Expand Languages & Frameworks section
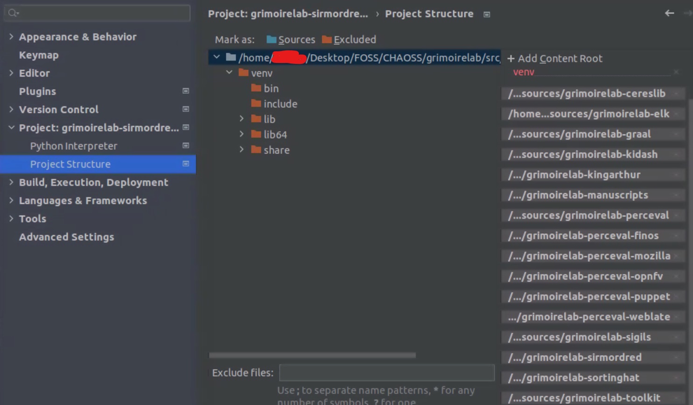 [x=11, y=200]
